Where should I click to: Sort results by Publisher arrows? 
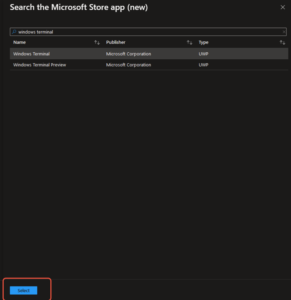[189, 42]
